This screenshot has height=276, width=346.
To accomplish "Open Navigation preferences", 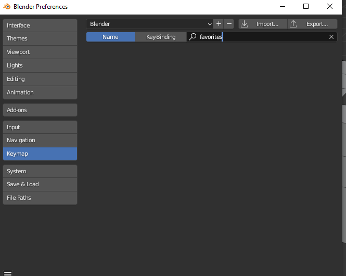I will (40, 140).
